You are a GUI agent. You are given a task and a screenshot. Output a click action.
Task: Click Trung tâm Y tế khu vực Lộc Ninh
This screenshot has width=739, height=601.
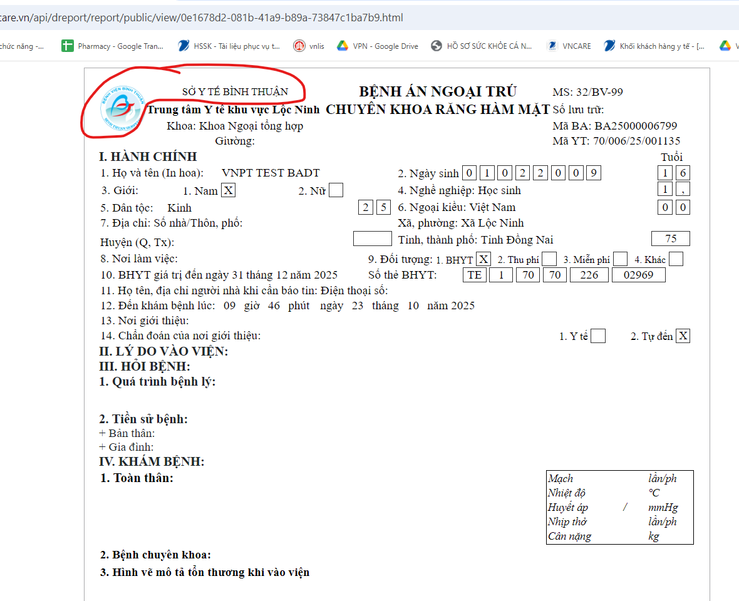click(x=234, y=110)
